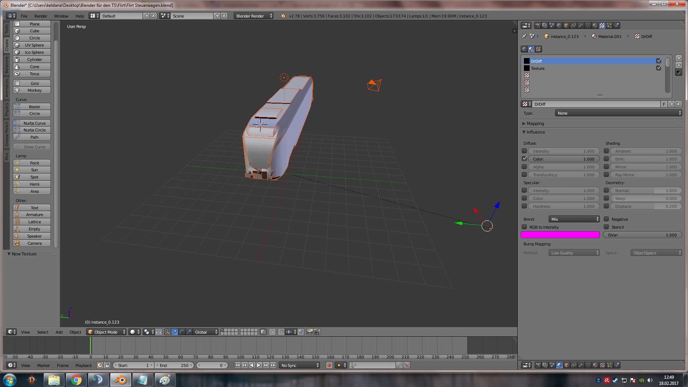Viewport: 688px width, 387px height.
Task: Click the translate manipulator arrow icon
Action: (x=175, y=332)
